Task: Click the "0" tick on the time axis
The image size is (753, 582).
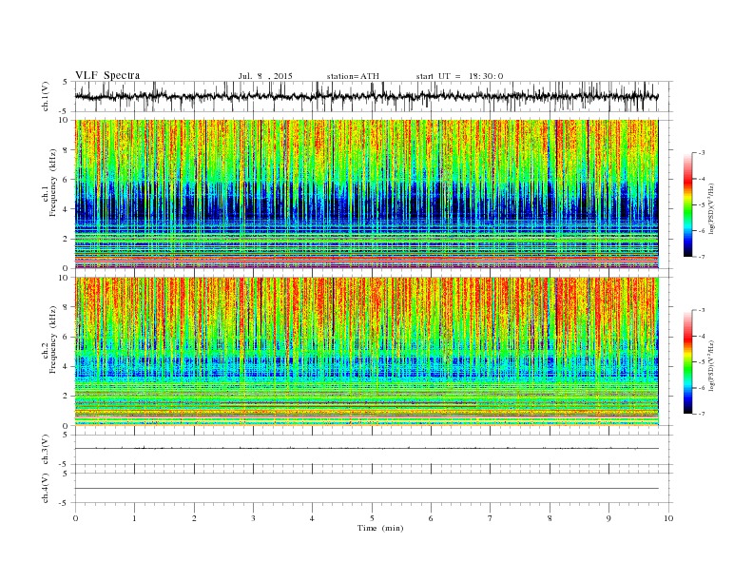Action: 75,518
